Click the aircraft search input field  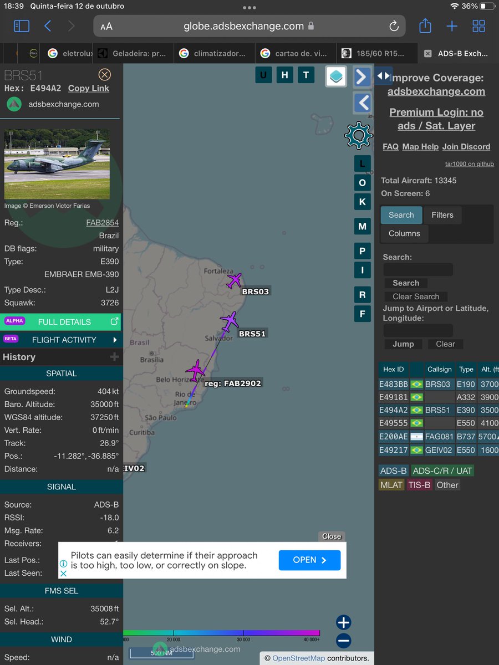coord(418,270)
